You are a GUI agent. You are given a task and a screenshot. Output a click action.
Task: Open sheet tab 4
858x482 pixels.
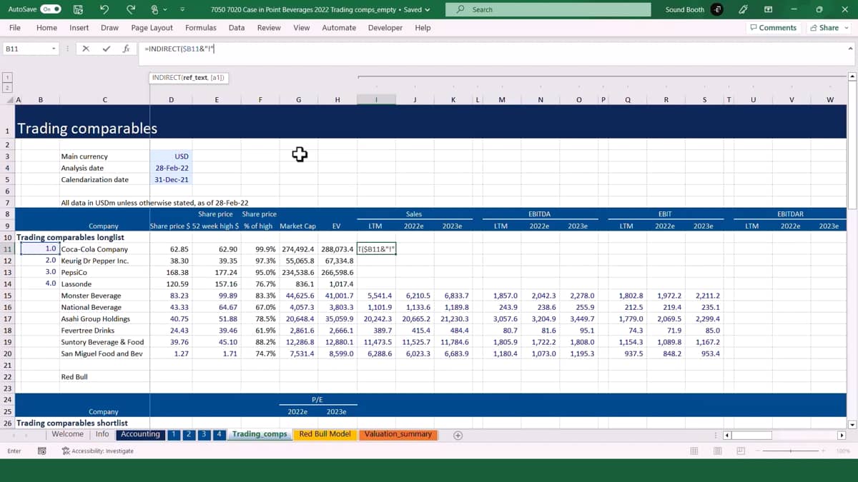(x=220, y=434)
